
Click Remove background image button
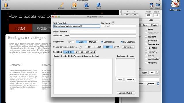pos(130,80)
